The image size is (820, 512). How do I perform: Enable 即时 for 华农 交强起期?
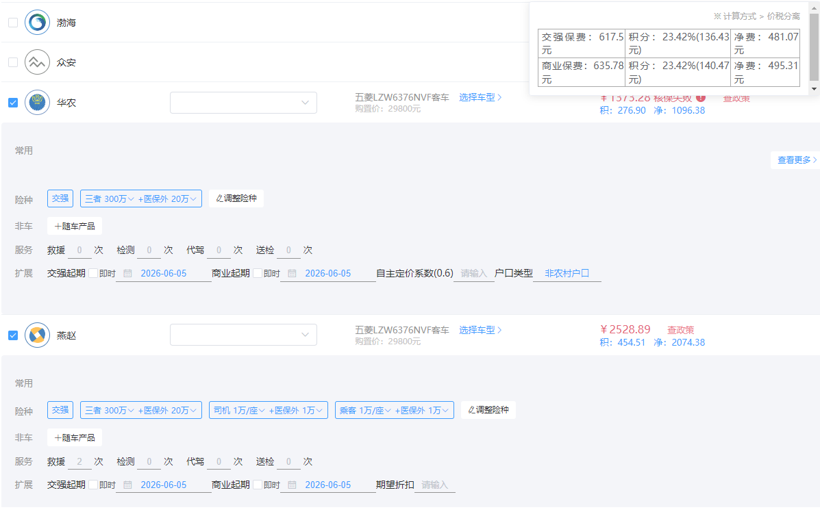93,273
